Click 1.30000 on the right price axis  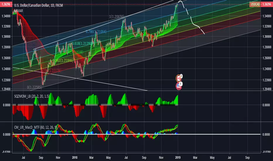(x=267, y=37)
